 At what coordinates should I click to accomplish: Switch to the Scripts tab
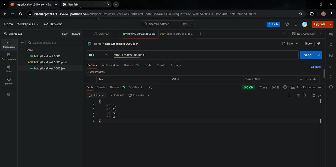point(161,65)
